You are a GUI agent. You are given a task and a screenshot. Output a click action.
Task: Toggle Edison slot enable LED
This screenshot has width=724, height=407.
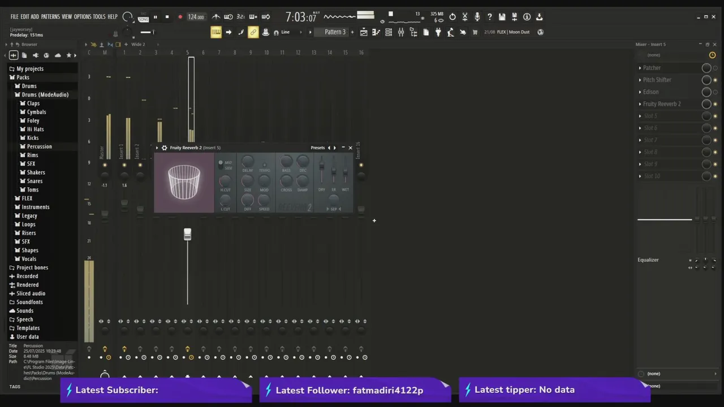[715, 92]
